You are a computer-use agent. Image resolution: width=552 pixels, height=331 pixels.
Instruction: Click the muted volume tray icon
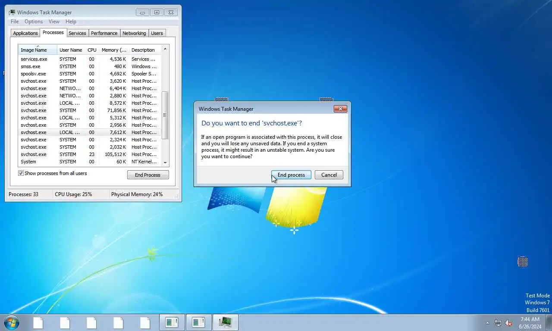(509, 323)
